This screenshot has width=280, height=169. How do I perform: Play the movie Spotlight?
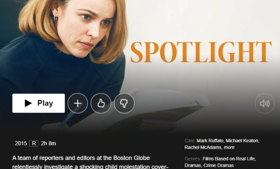(x=38, y=103)
